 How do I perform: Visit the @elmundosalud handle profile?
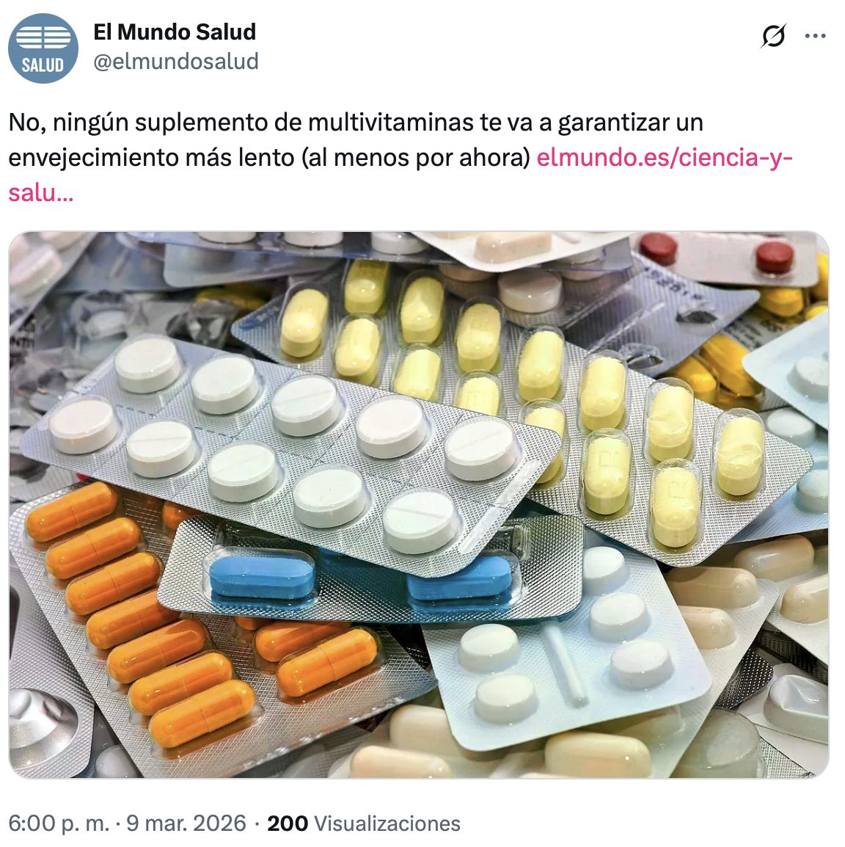pyautogui.click(x=176, y=61)
